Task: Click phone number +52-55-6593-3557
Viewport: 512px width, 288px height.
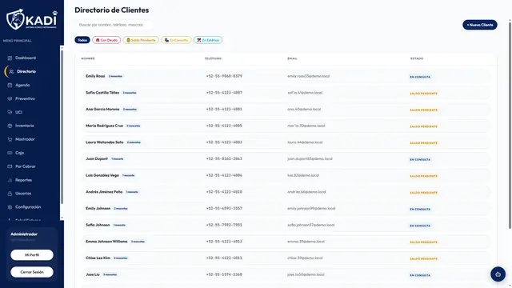Action: 224,208
